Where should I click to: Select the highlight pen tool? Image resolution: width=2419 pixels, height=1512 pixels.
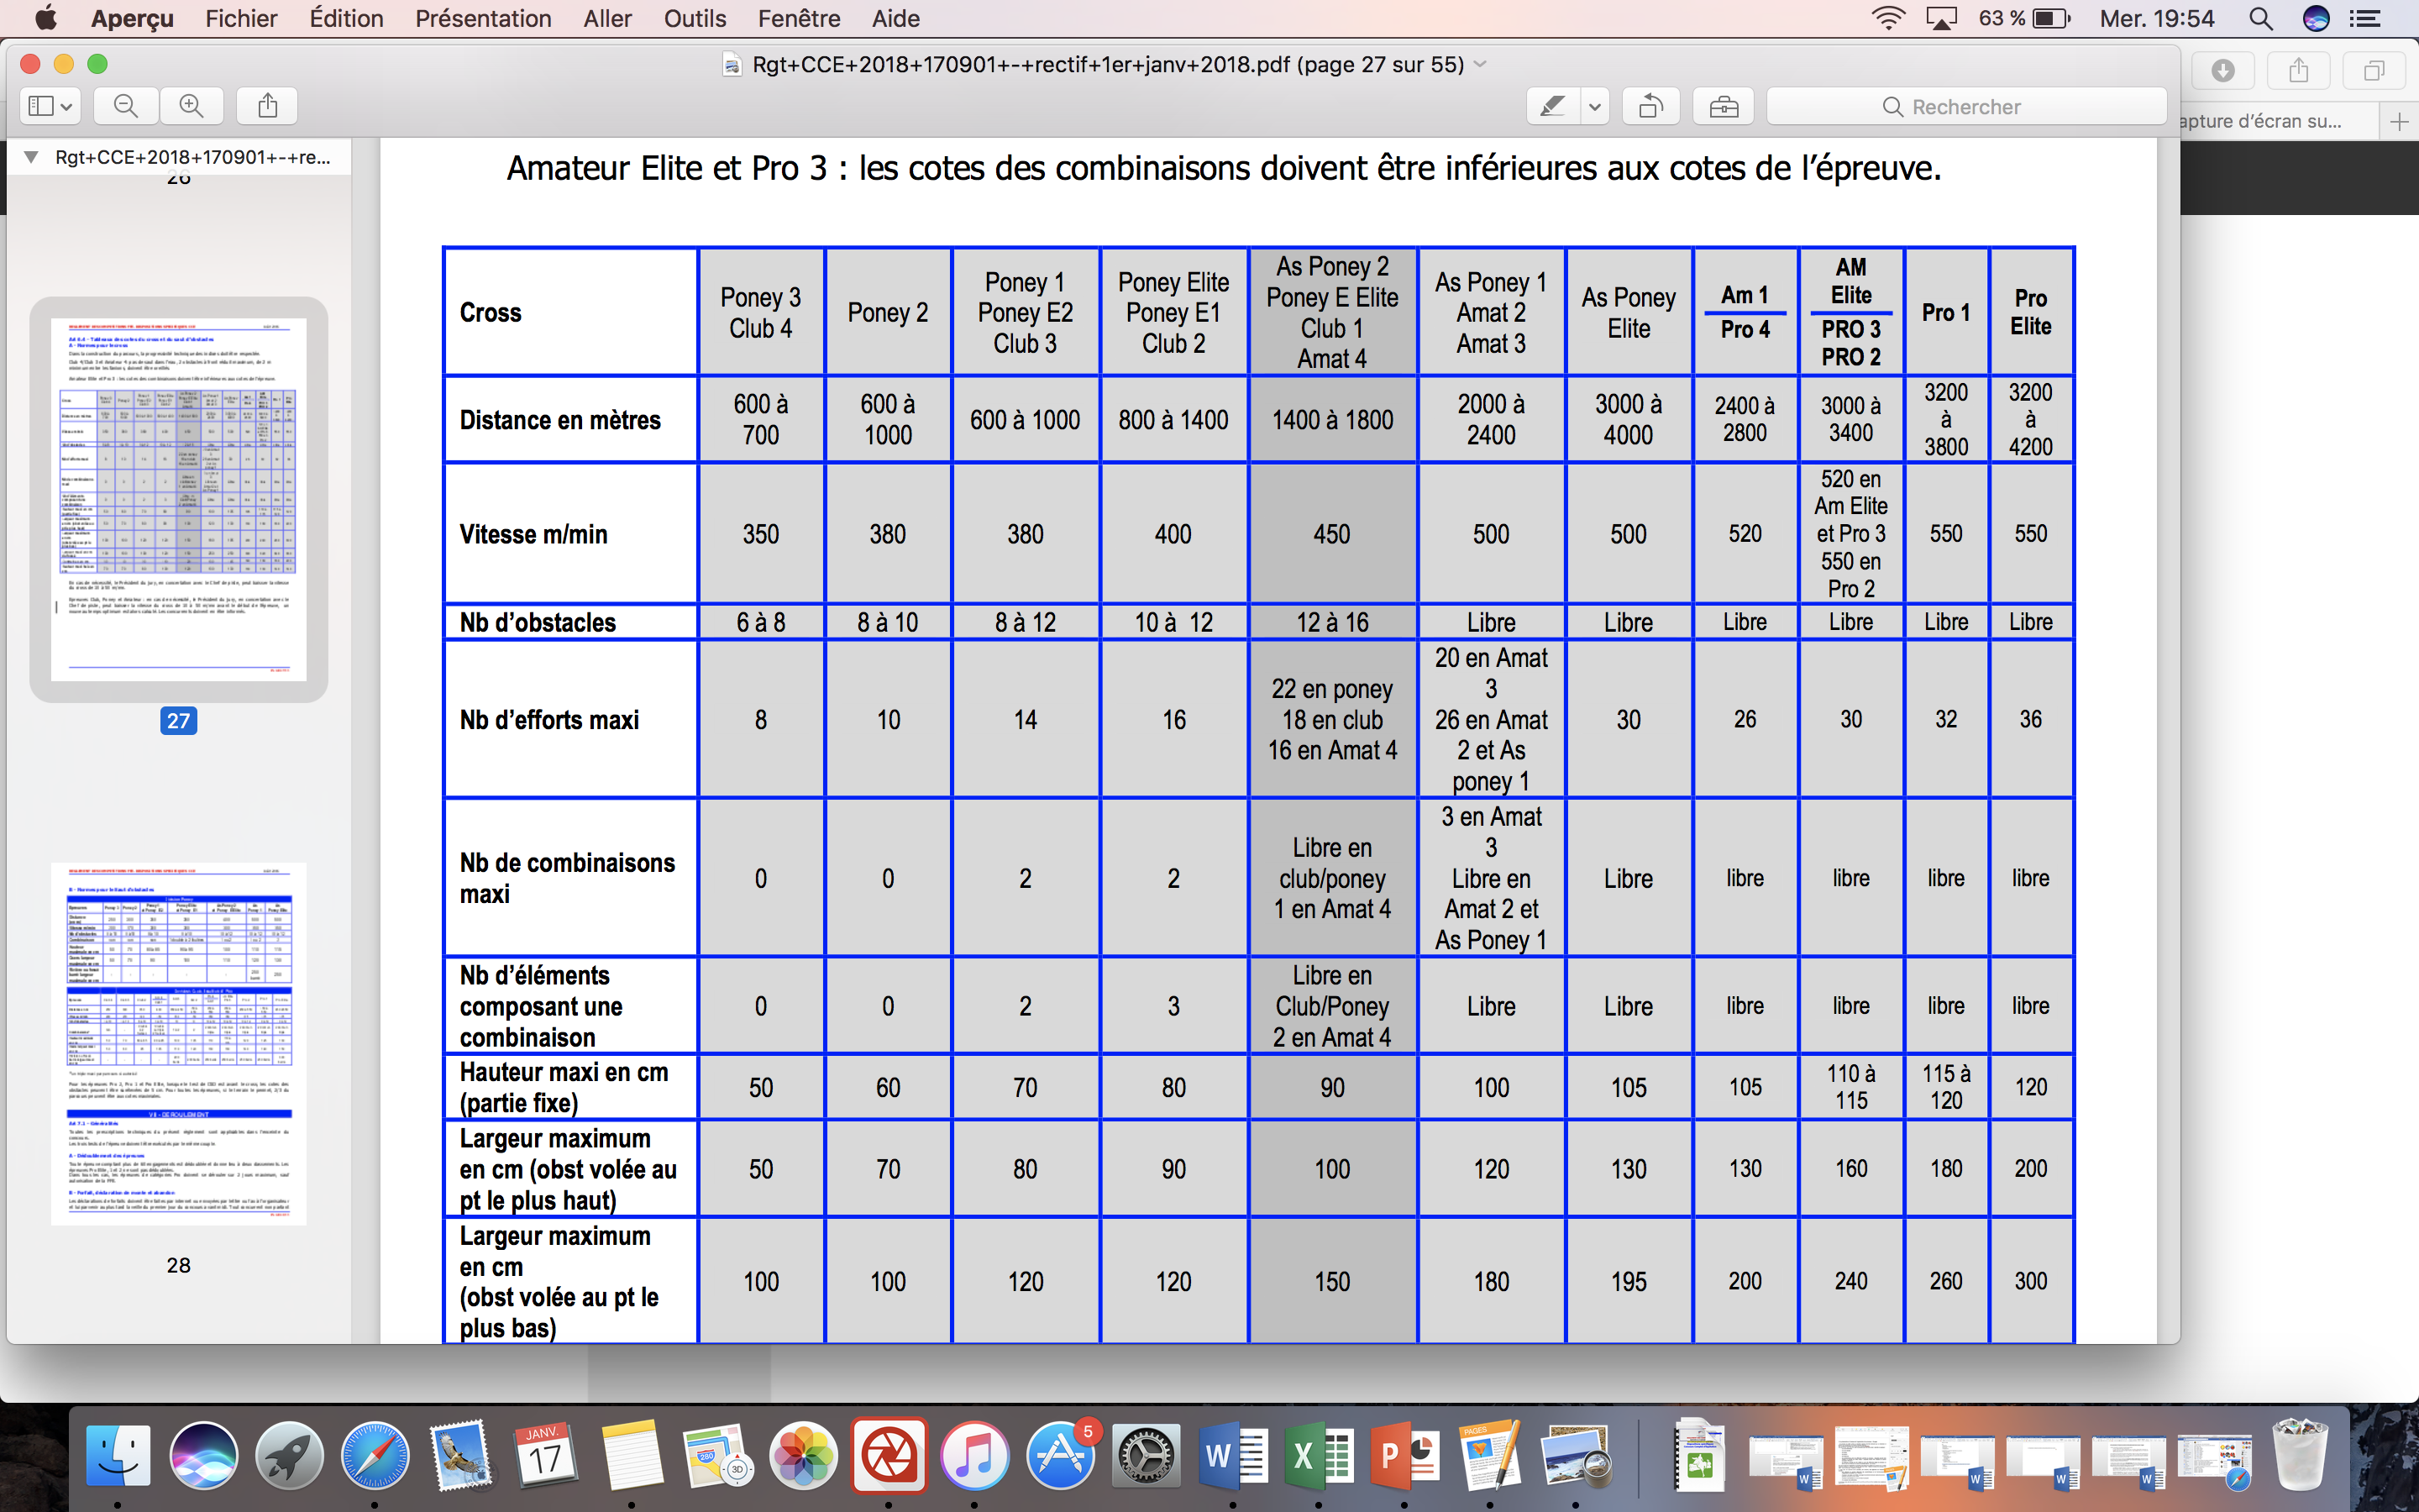point(1552,106)
